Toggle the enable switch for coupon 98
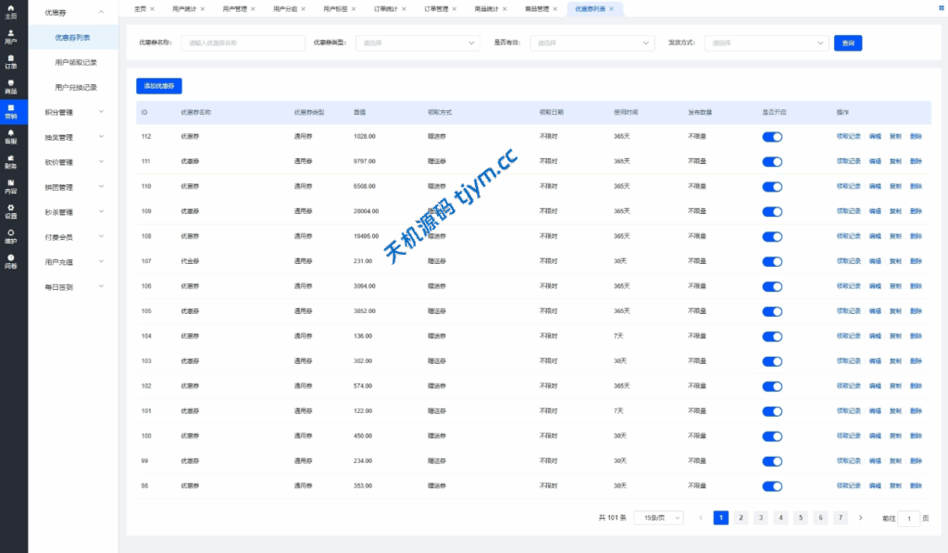 click(x=772, y=486)
